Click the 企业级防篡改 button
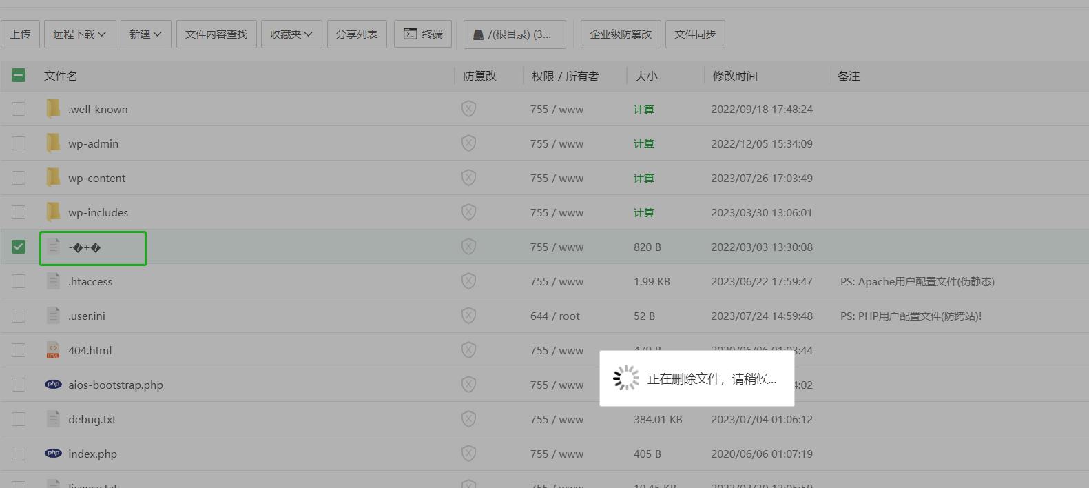 click(x=621, y=34)
